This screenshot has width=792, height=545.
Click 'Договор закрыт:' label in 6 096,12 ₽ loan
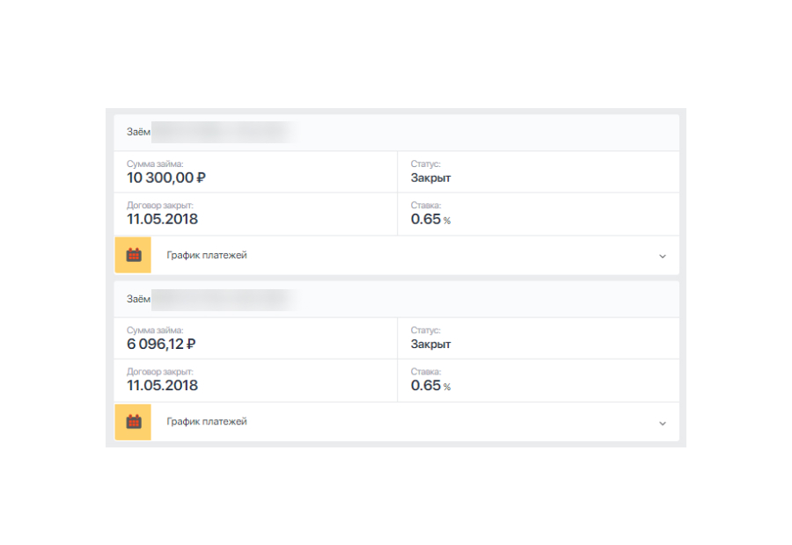click(159, 372)
